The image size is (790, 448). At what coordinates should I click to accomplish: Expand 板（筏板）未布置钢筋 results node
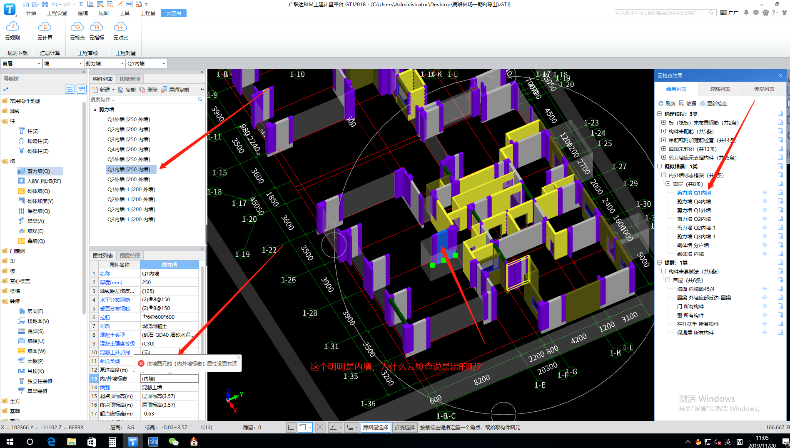tap(663, 123)
